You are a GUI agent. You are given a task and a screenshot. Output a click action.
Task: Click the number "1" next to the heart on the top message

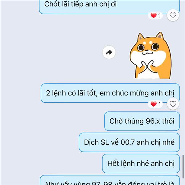point(159,15)
